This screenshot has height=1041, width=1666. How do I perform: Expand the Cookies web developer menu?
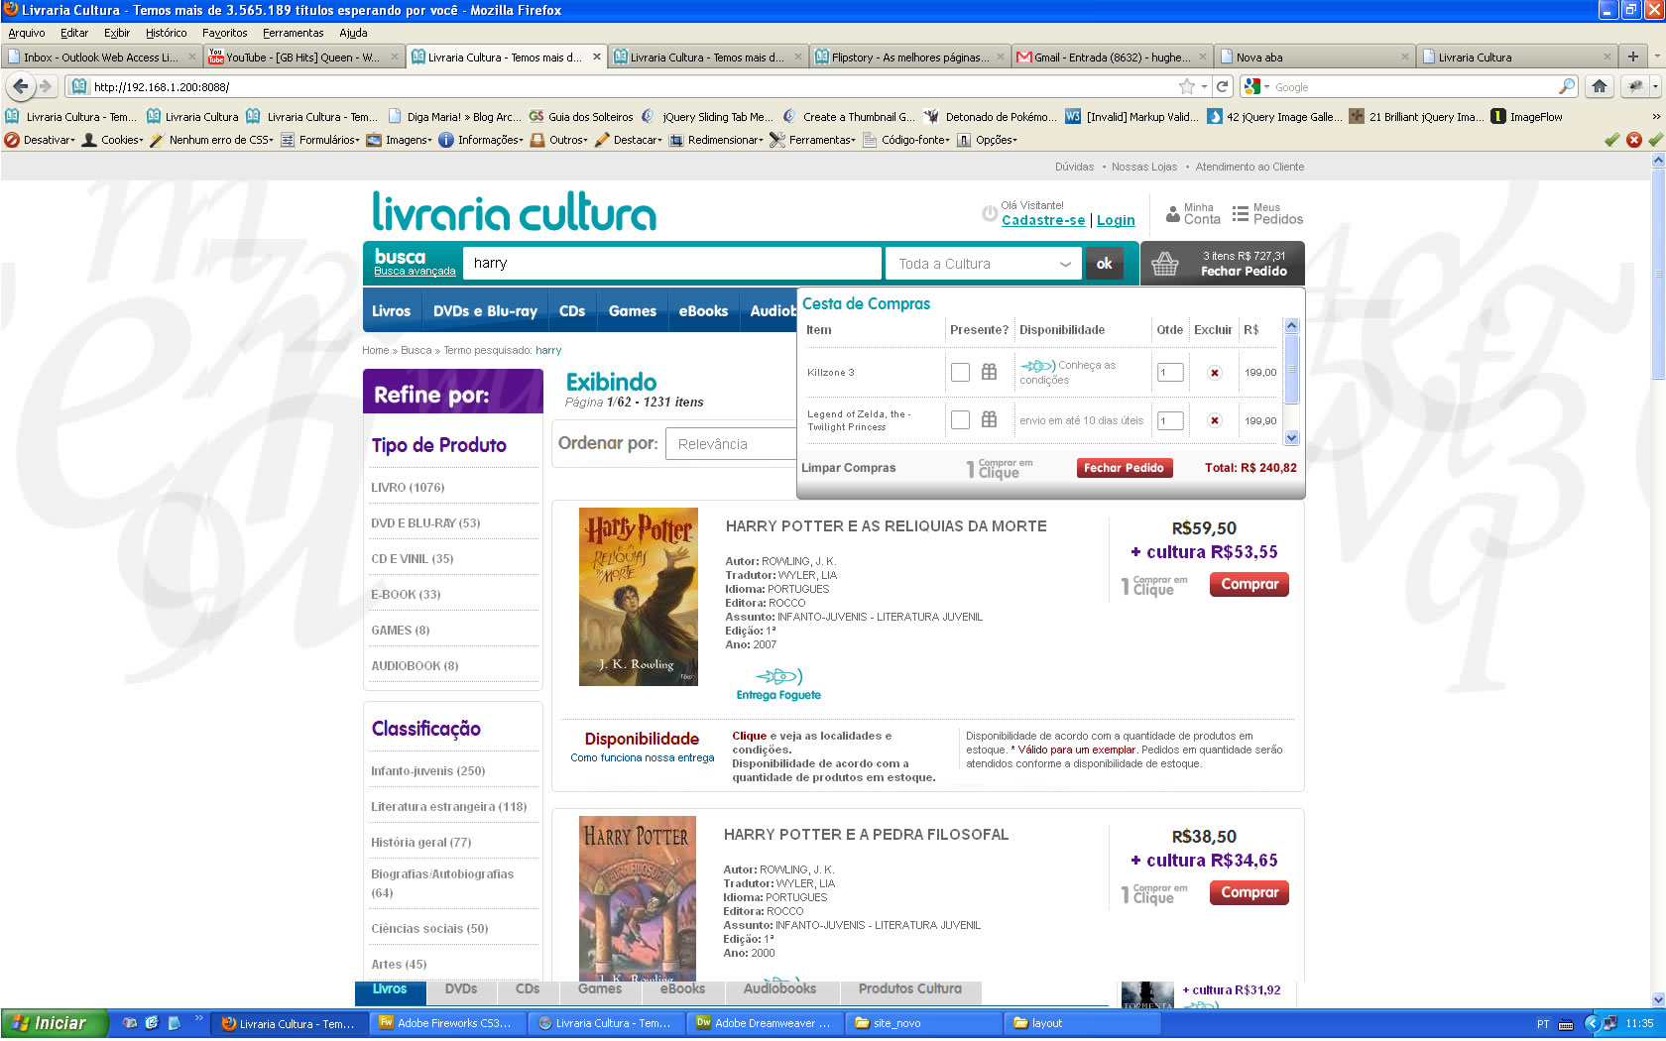112,140
